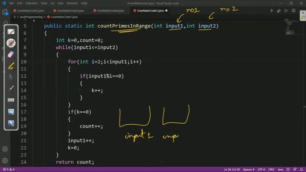Click the countPrimesInRange method name
This screenshot has width=306, height=172.
pos(124,26)
